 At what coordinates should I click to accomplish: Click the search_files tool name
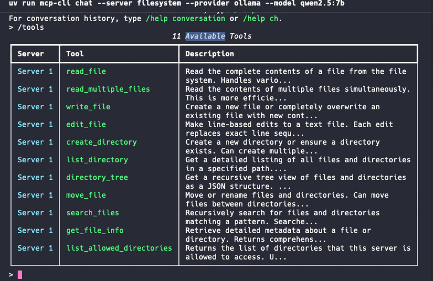[93, 213]
